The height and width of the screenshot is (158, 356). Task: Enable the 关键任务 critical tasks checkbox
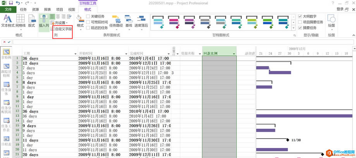[x=88, y=16]
